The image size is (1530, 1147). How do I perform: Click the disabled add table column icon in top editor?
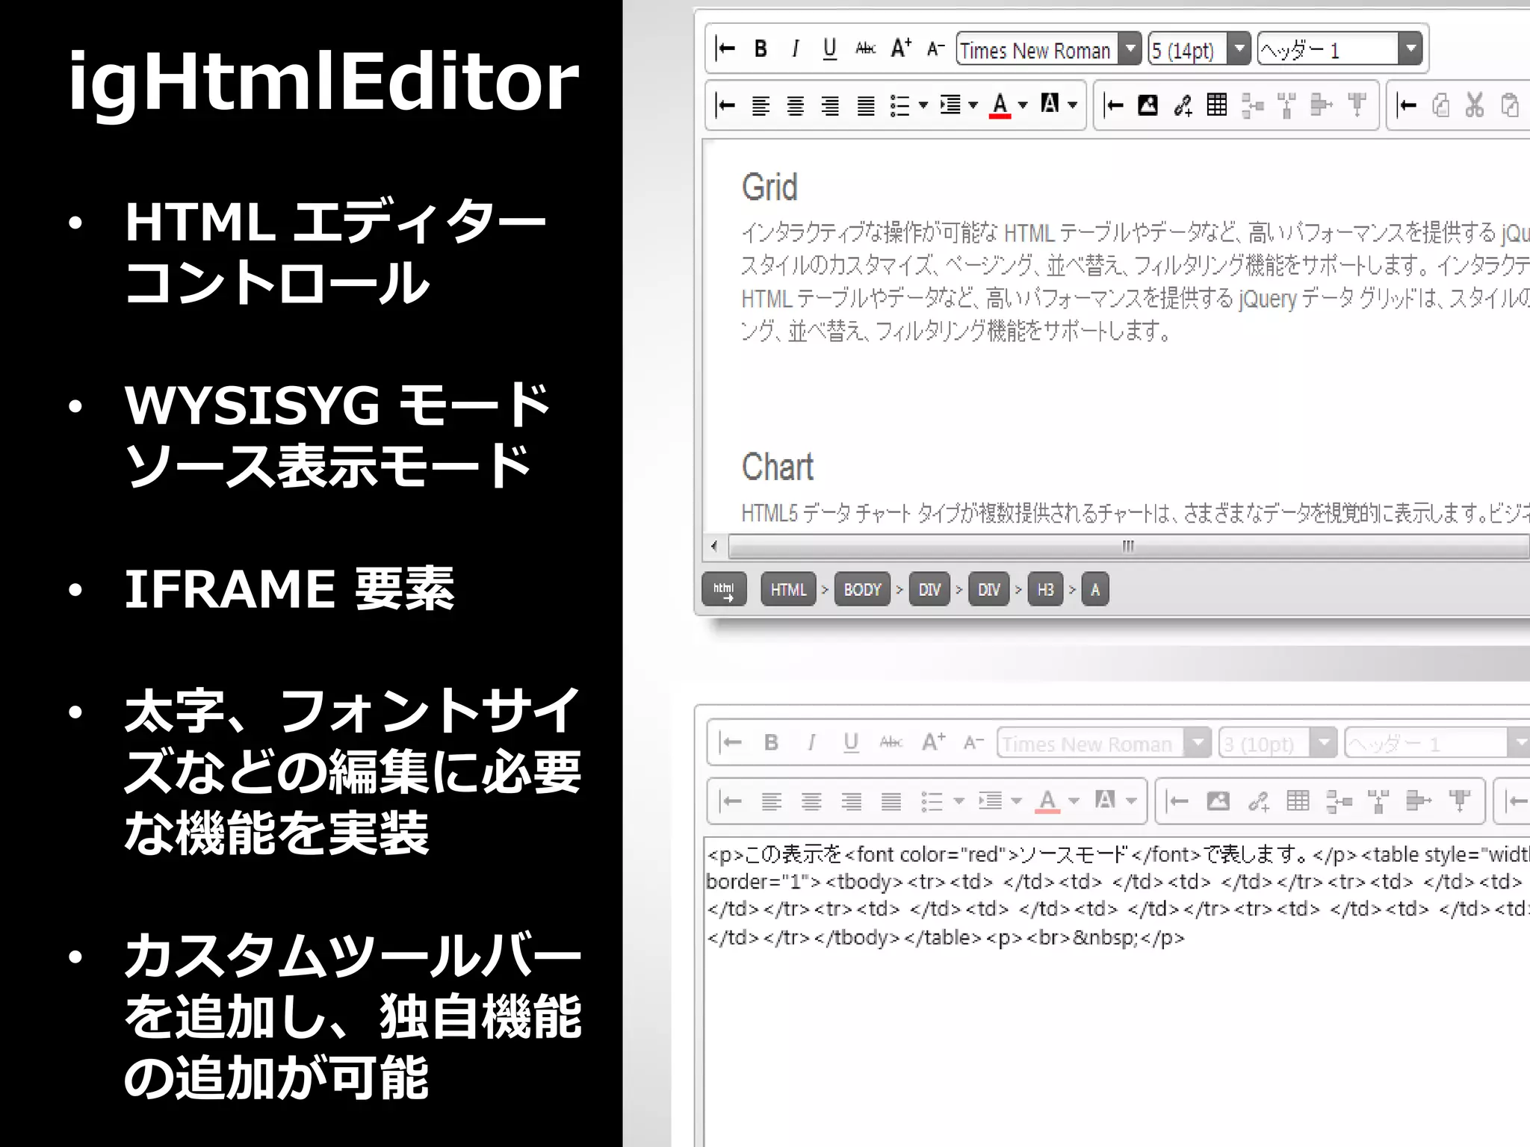click(1286, 106)
